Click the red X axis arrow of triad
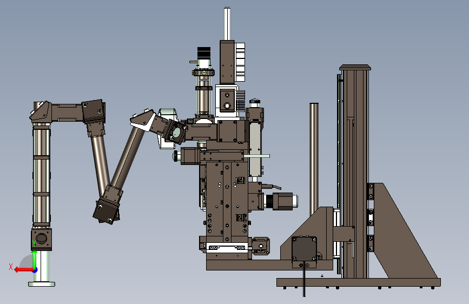 24,270
